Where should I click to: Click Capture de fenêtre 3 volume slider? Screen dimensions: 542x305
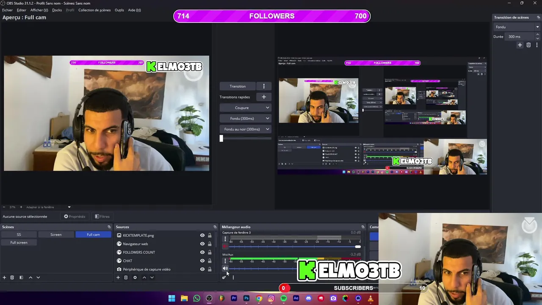coord(295,247)
